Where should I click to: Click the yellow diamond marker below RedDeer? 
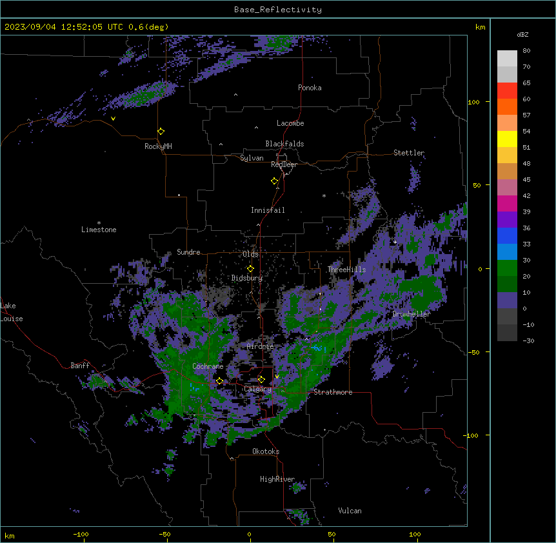click(275, 181)
